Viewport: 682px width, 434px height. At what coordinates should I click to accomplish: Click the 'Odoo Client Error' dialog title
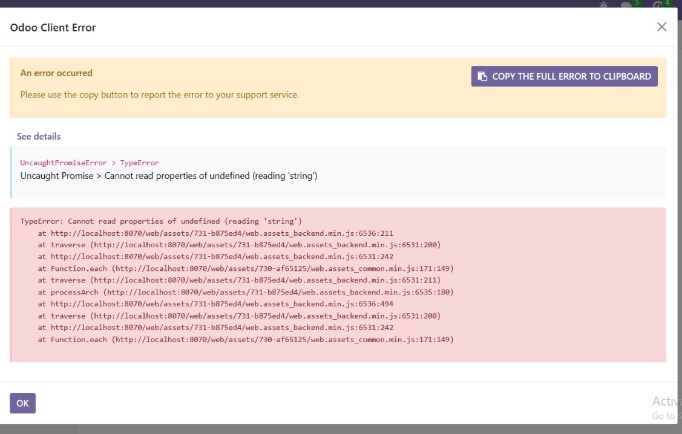(53, 27)
